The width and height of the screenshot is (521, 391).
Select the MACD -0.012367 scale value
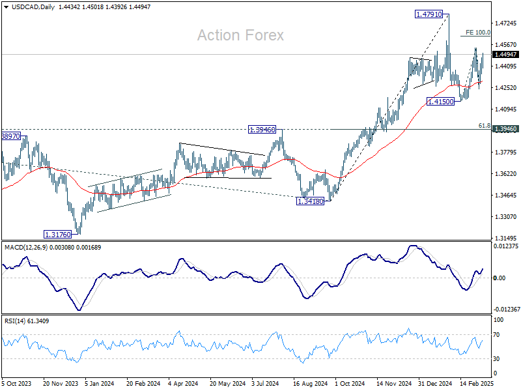pyautogui.click(x=506, y=310)
